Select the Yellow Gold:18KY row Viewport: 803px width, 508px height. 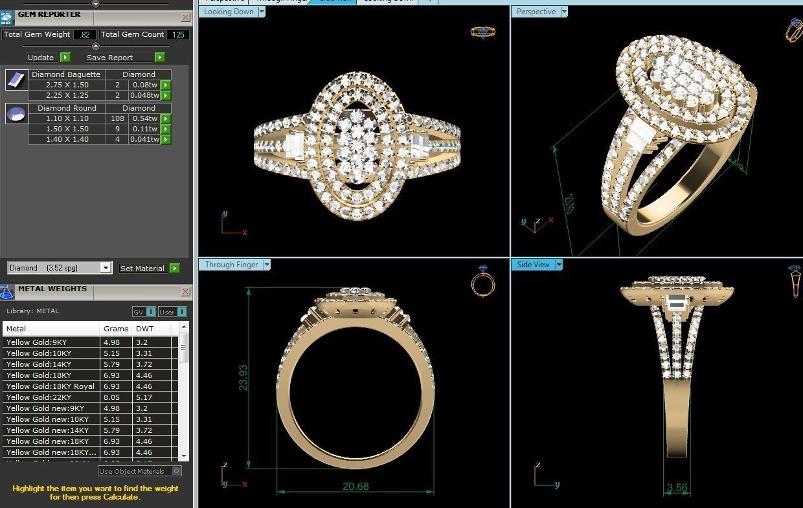pyautogui.click(x=91, y=375)
